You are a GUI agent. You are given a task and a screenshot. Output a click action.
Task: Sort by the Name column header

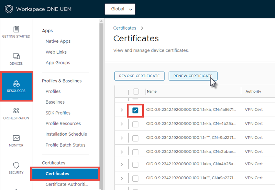pos(152,92)
